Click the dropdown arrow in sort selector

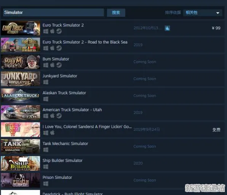click(217, 13)
